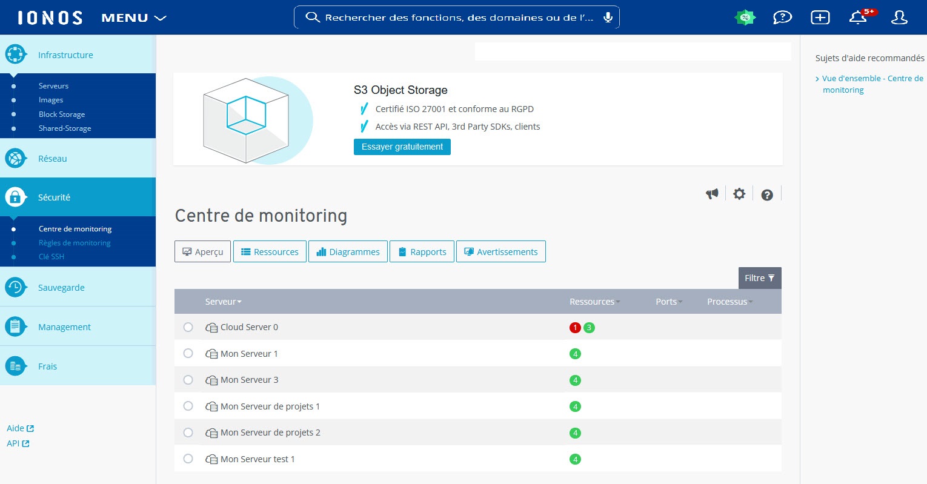Sort by the Processus column
The image size is (927, 484).
(729, 302)
